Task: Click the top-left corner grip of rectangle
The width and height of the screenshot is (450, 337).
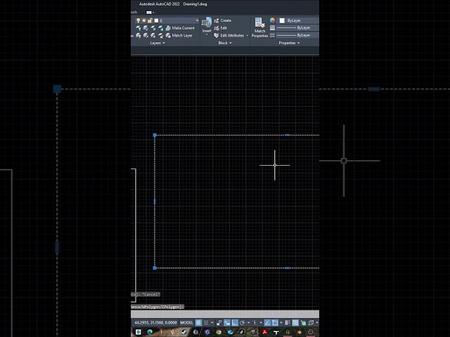Action: pyautogui.click(x=155, y=135)
